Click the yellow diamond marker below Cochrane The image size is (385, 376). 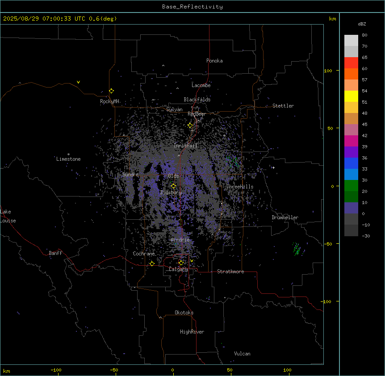click(x=152, y=263)
